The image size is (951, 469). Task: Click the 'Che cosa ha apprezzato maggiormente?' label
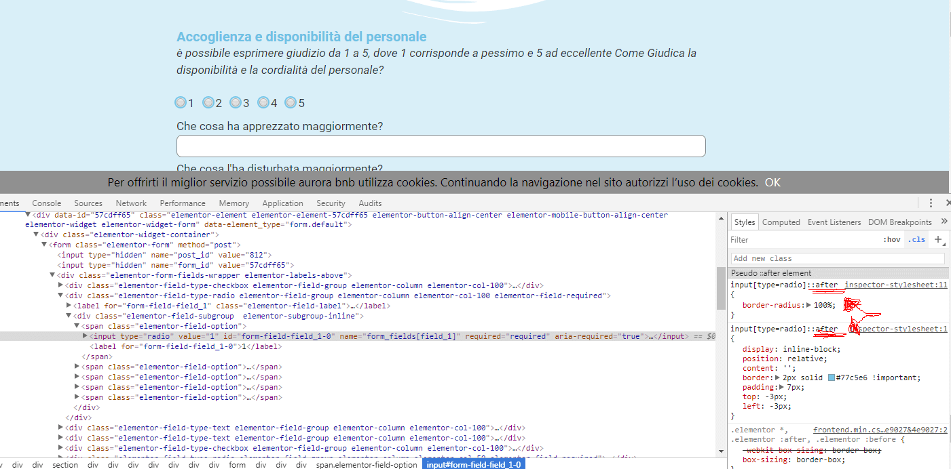point(280,126)
